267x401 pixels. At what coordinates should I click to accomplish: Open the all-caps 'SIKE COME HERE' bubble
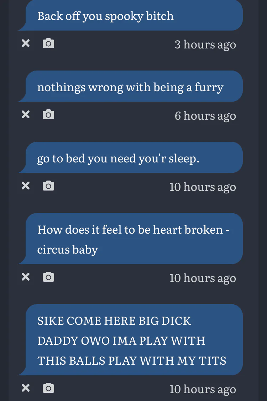pyautogui.click(x=131, y=340)
